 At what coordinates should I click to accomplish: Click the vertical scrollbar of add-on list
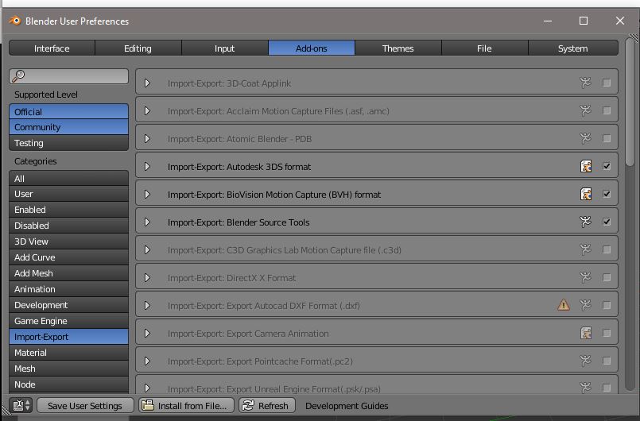tap(630, 102)
